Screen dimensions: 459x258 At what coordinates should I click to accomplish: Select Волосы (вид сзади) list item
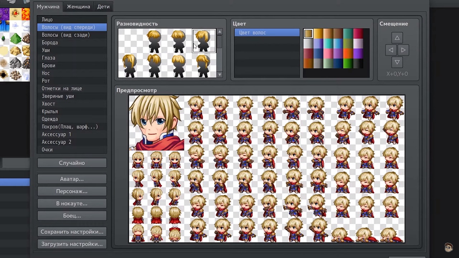(66, 35)
